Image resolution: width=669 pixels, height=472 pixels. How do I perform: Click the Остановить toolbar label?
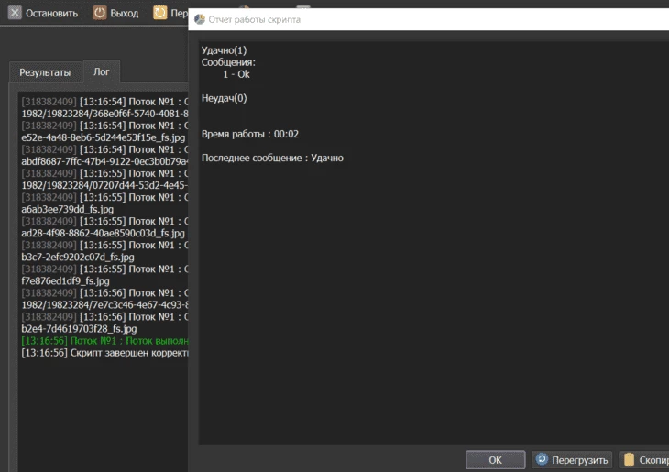51,13
